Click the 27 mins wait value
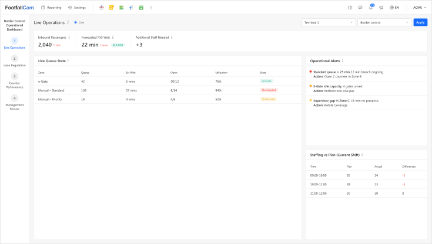This screenshot has width=432, height=244. 132,90
